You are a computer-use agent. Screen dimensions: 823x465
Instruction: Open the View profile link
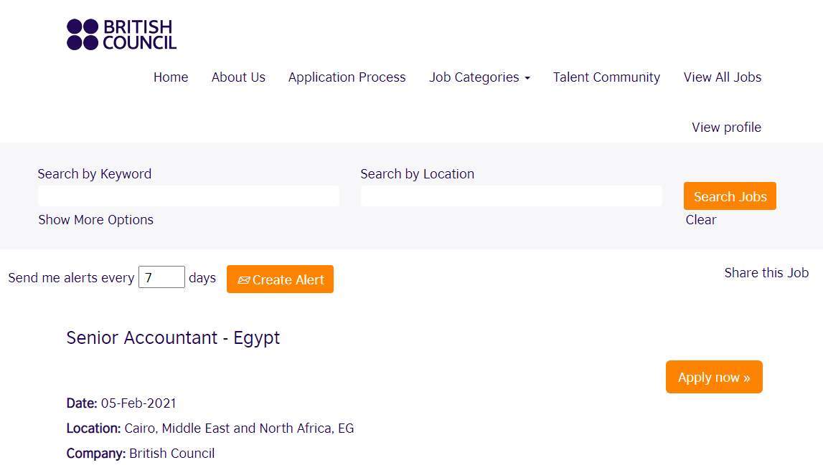coord(726,128)
